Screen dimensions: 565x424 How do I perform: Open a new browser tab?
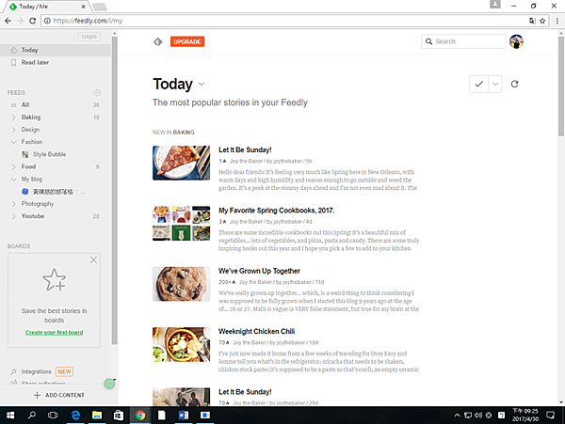100,7
